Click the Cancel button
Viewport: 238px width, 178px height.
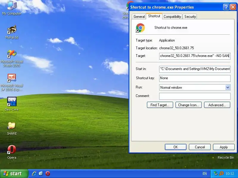click(200, 147)
